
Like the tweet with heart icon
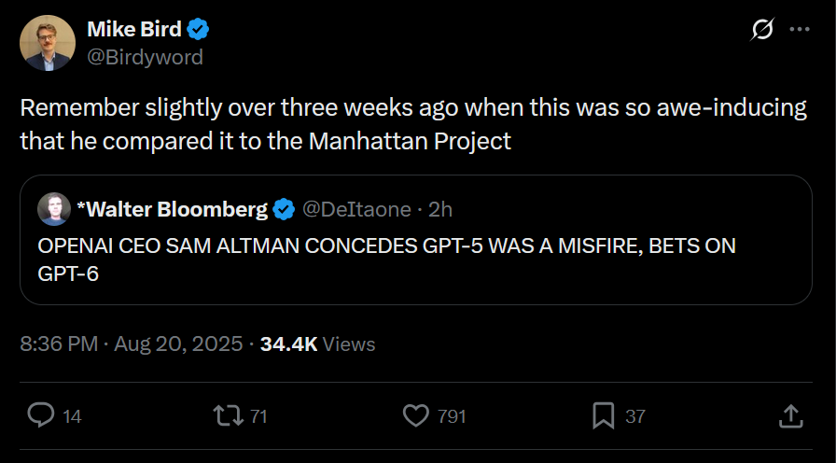pos(416,415)
